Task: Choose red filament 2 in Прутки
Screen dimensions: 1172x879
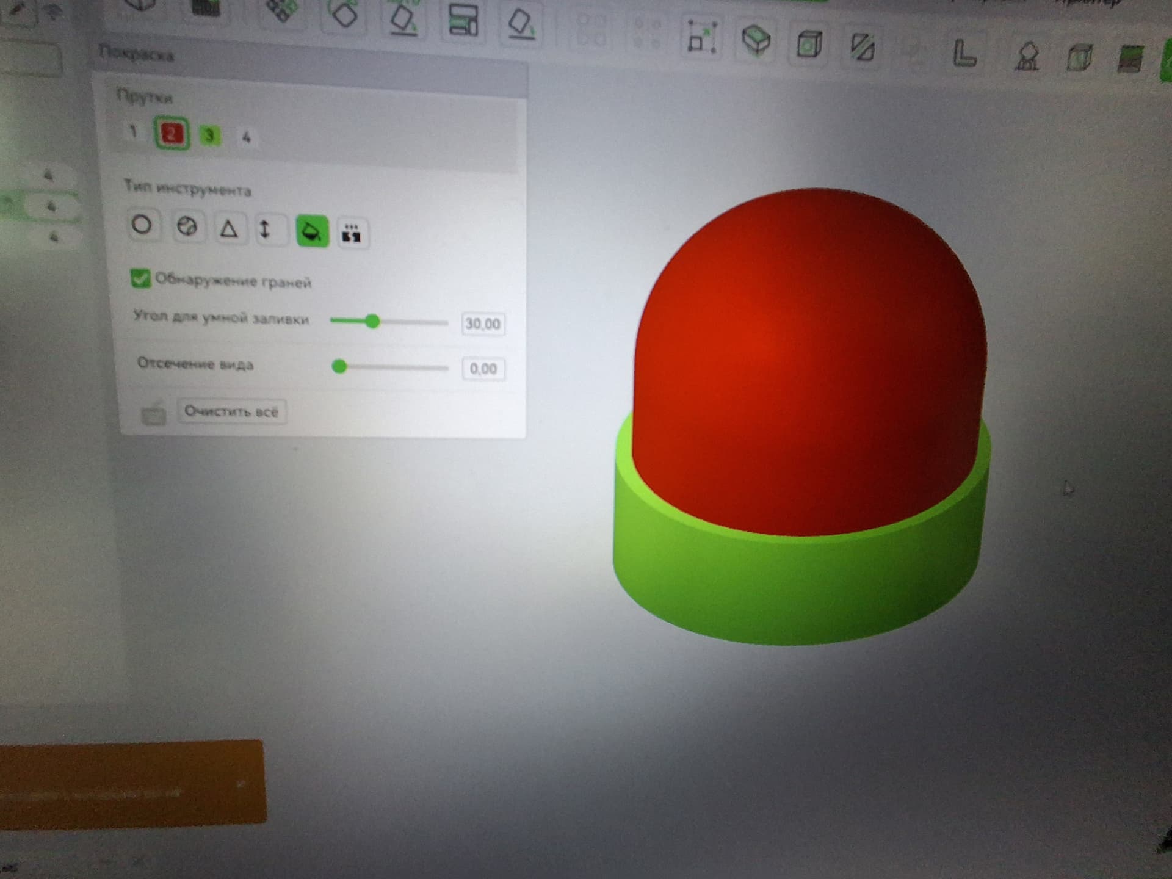Action: point(172,133)
